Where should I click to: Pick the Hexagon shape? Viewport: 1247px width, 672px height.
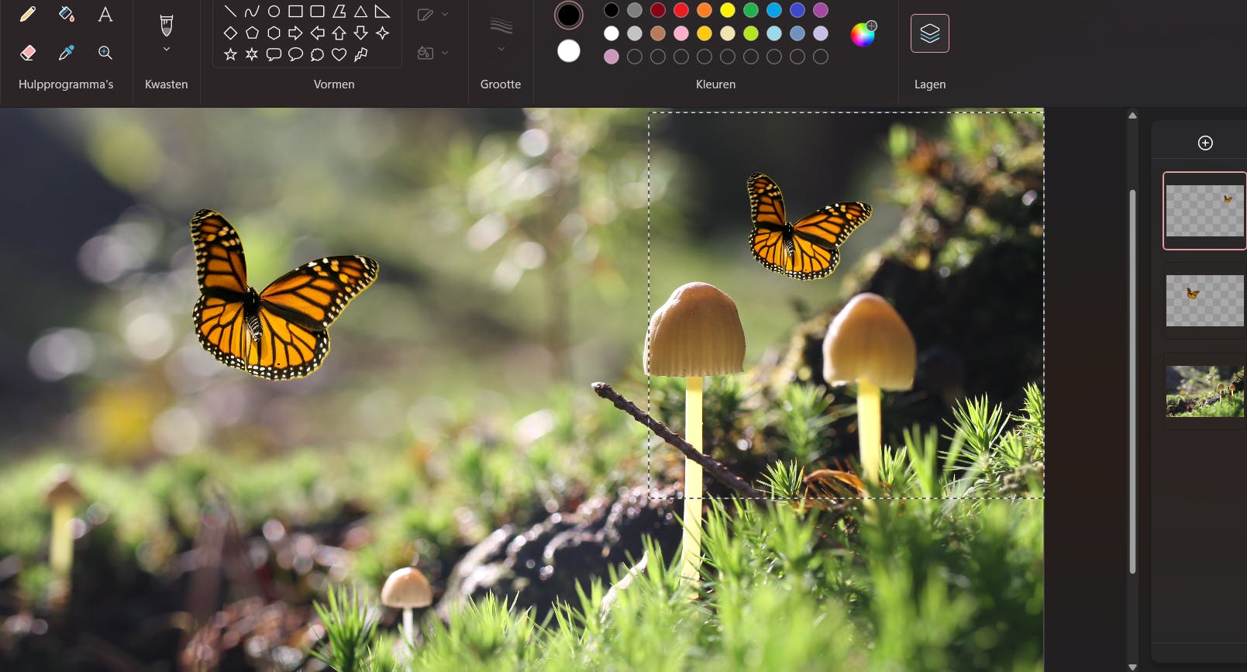point(274,33)
